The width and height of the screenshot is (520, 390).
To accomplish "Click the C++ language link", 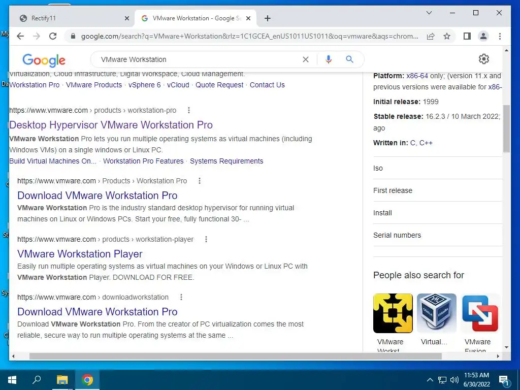I will (x=426, y=143).
